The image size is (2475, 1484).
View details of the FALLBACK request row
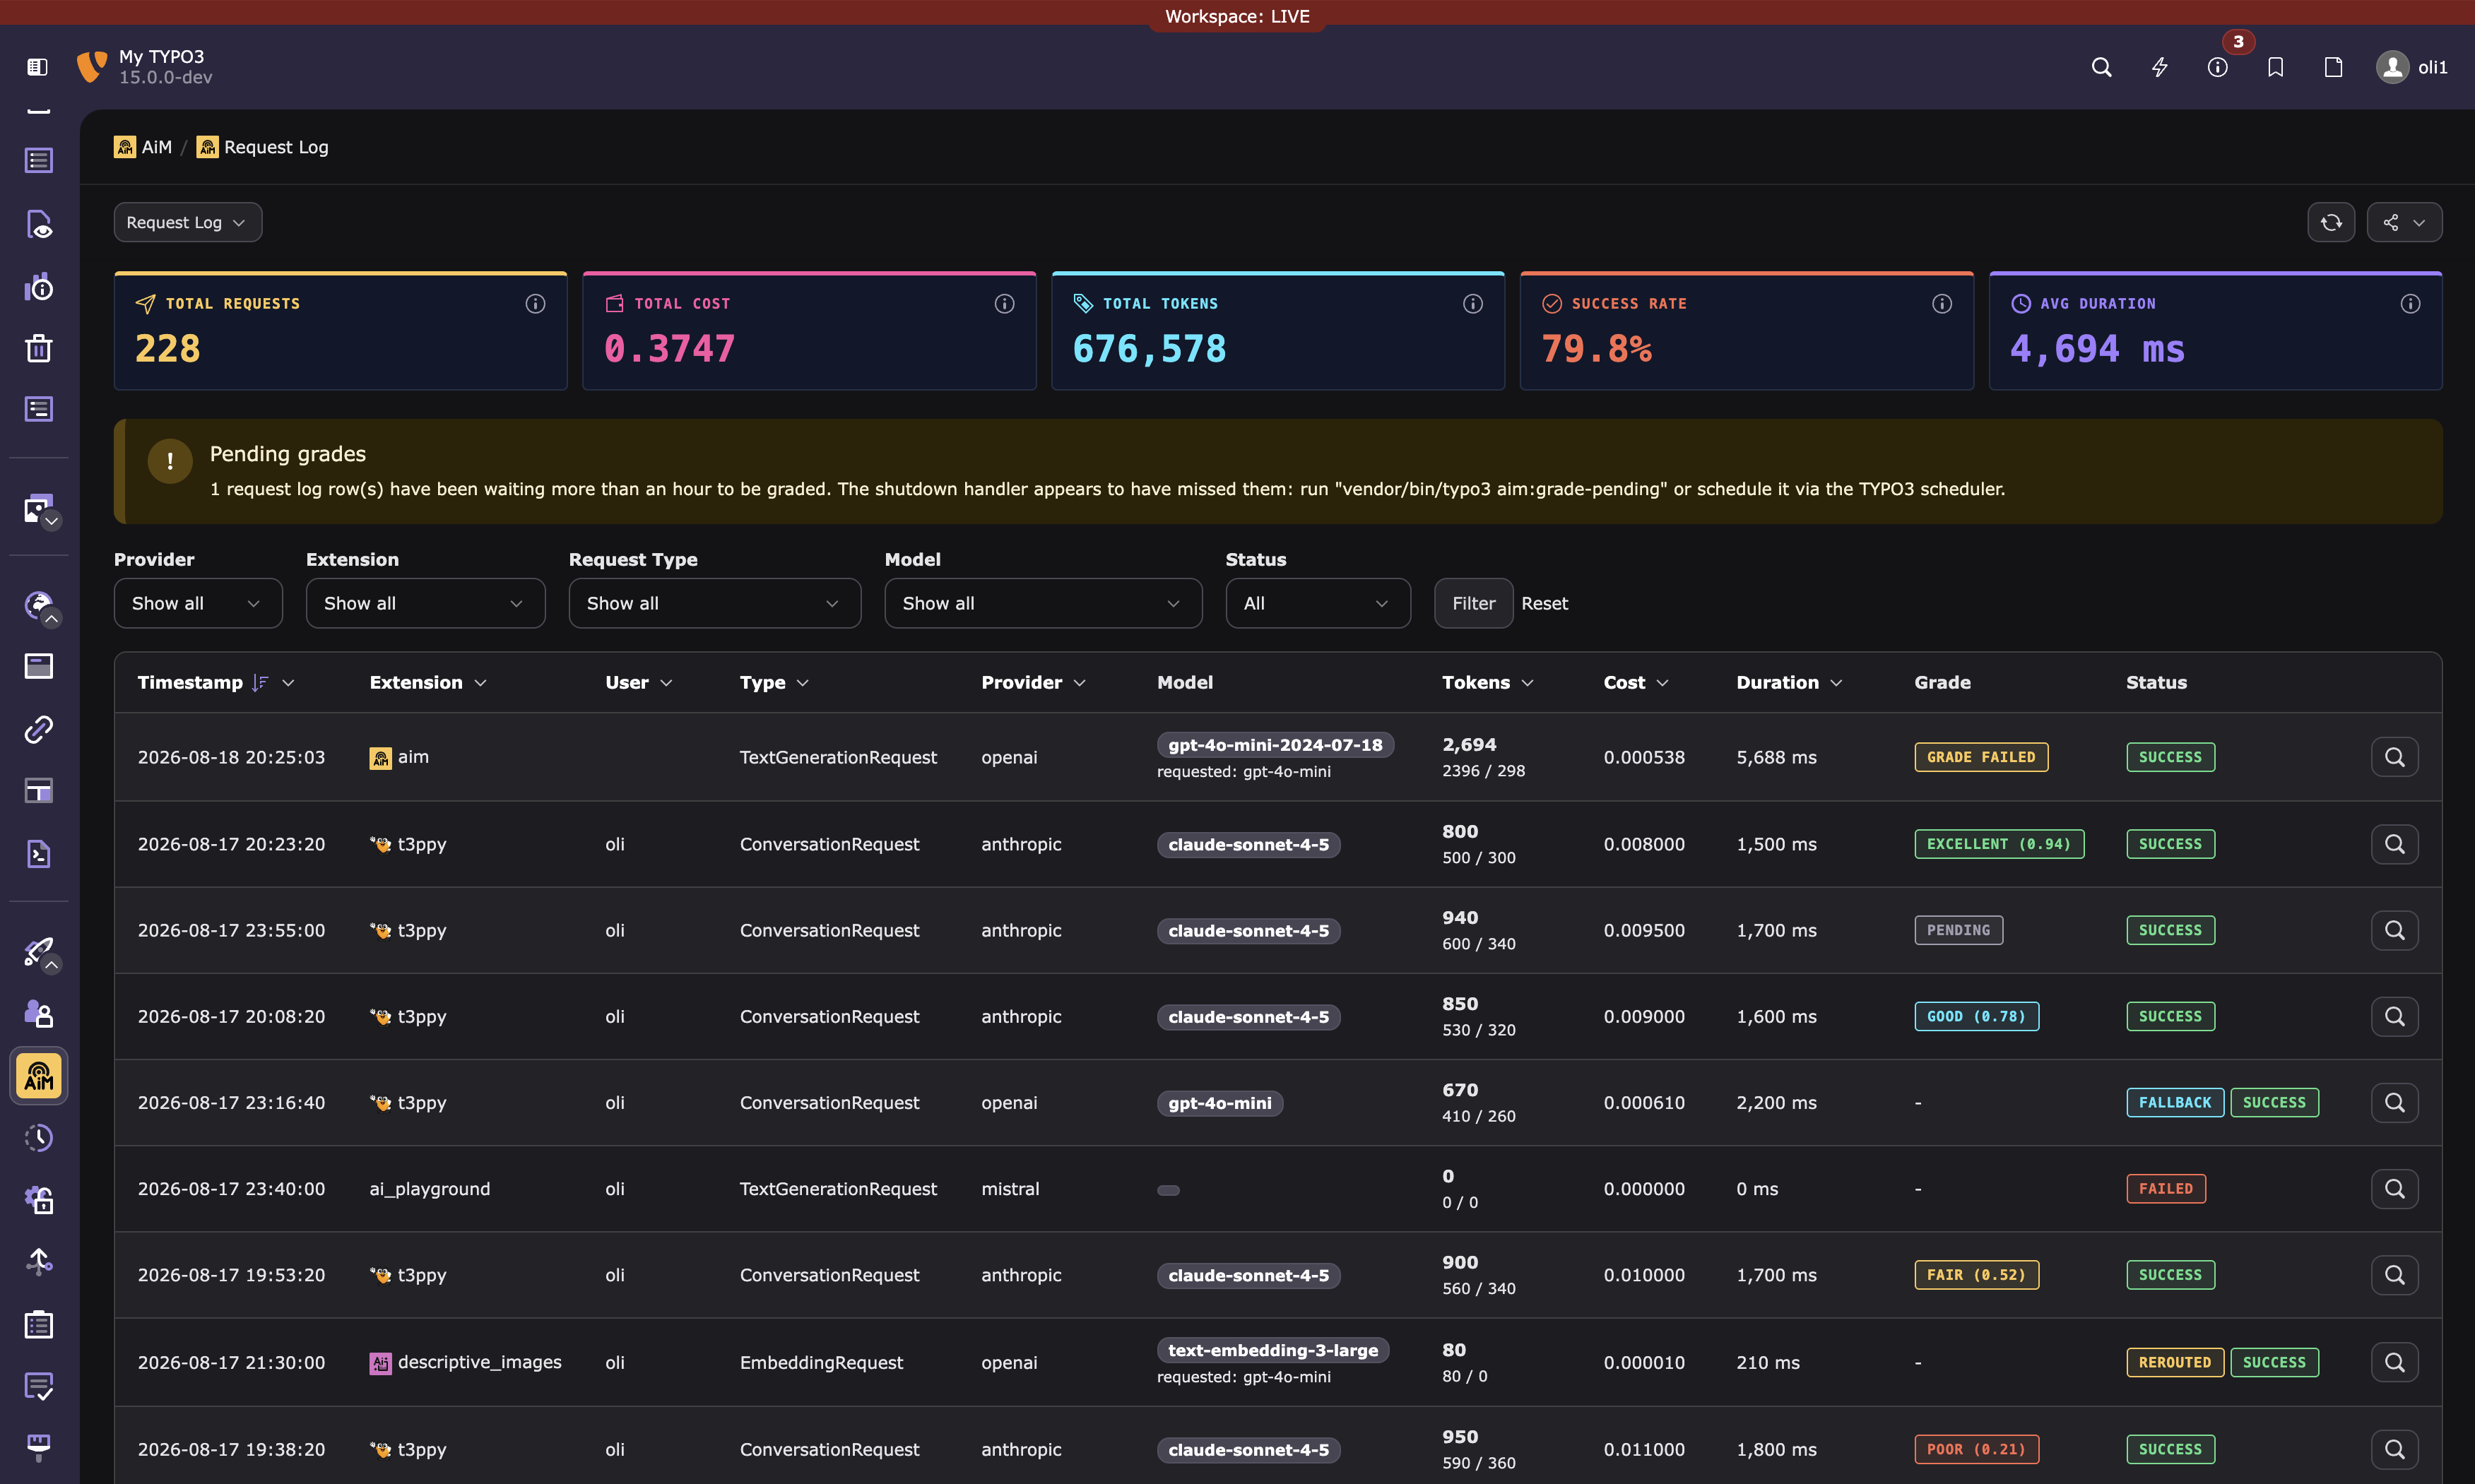pos(2394,1102)
